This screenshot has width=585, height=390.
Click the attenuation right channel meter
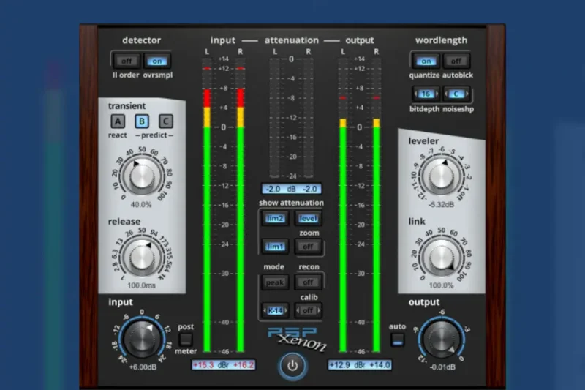coord(308,118)
